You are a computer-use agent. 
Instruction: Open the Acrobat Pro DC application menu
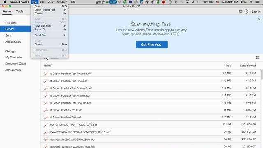click(x=19, y=2)
